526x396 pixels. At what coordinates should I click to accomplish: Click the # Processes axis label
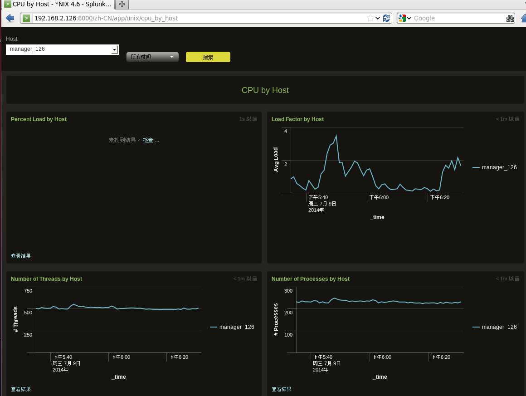276,319
